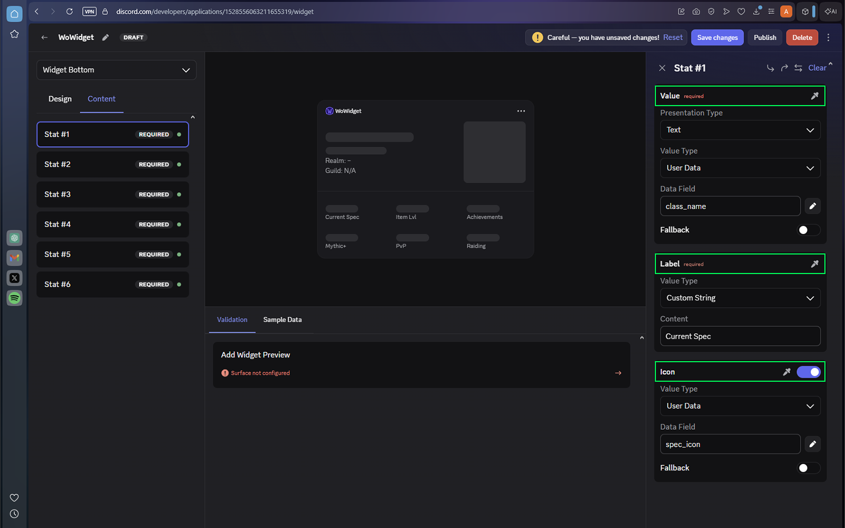Viewport: 845px width, 528px height.
Task: Toggle the Value Fallback switch
Action: (x=808, y=230)
